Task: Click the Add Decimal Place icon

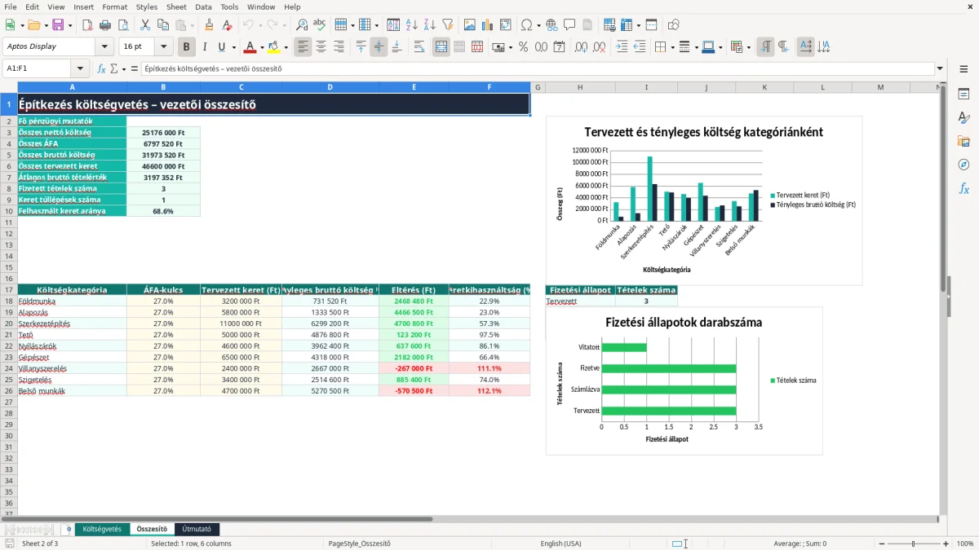Action: coord(576,47)
